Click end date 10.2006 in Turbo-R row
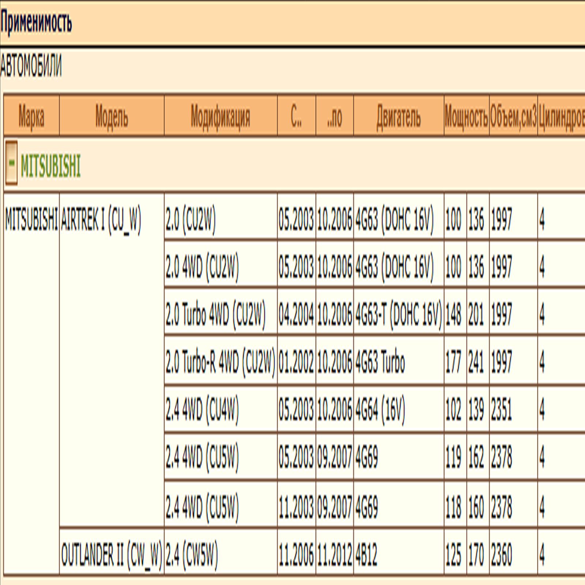Viewport: 585px width, 585px height. (335, 362)
